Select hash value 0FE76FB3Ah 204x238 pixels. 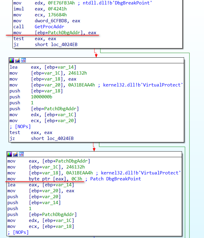61,3
